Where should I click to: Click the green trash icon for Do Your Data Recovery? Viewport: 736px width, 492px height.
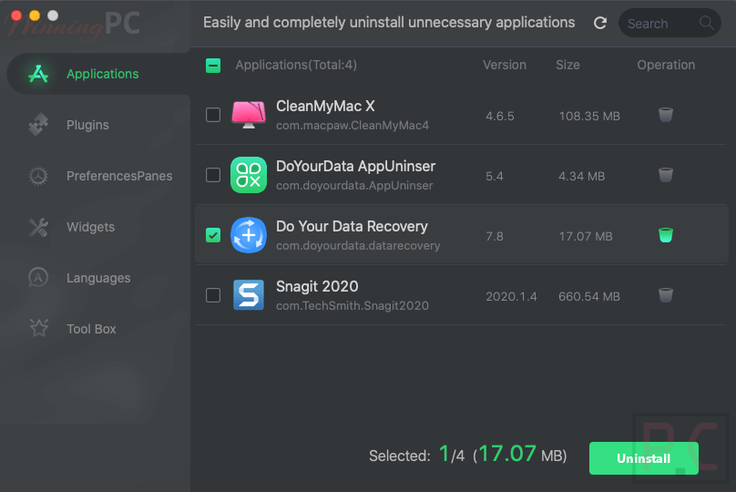666,235
